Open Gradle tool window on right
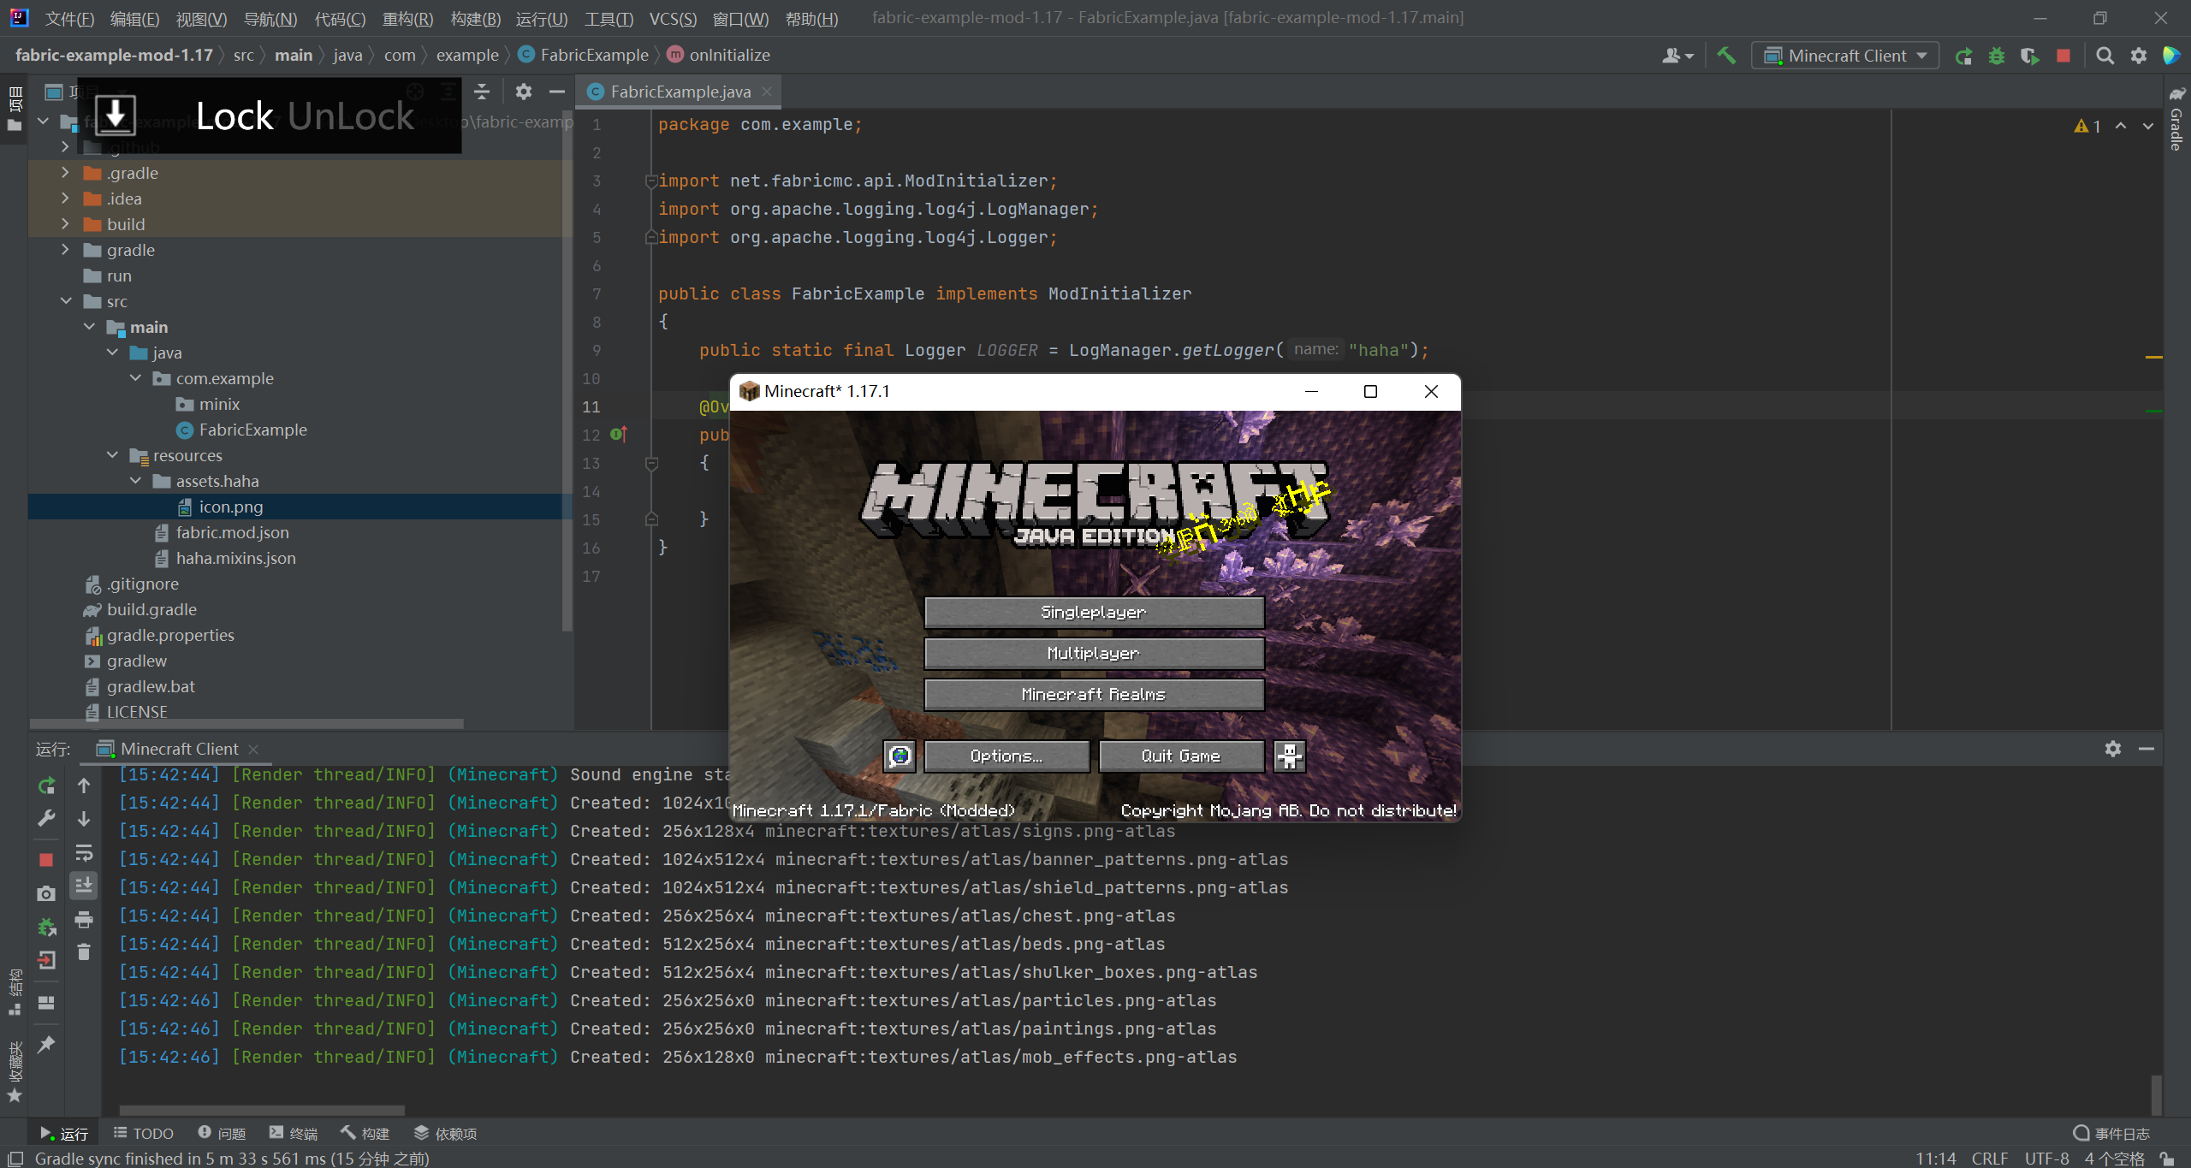This screenshot has height=1168, width=2191. pyautogui.click(x=2177, y=119)
